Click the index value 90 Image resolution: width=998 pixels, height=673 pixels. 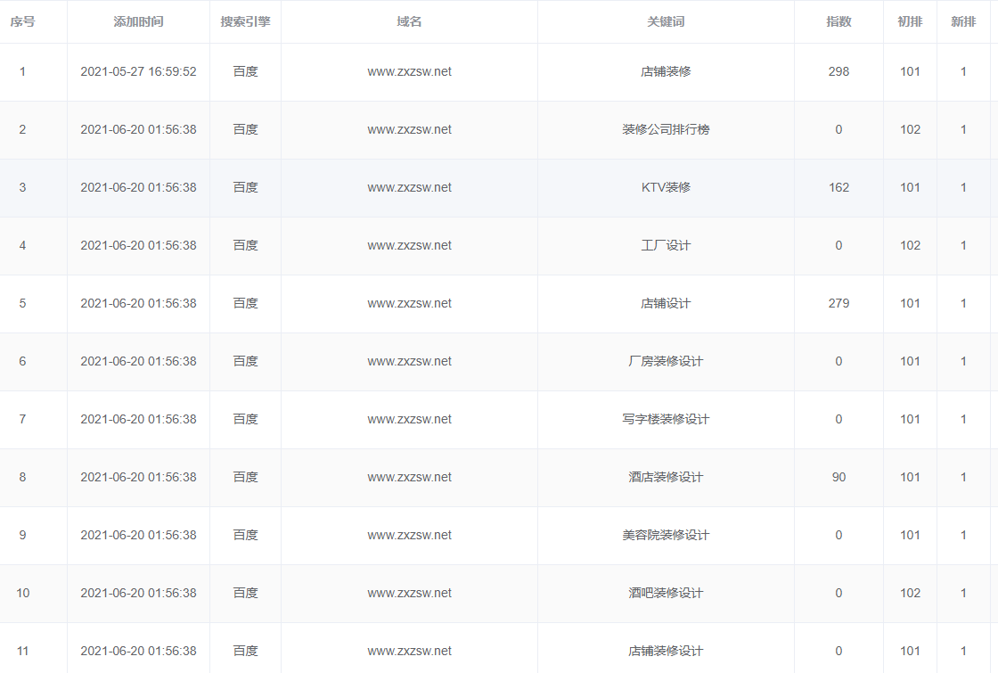click(838, 477)
